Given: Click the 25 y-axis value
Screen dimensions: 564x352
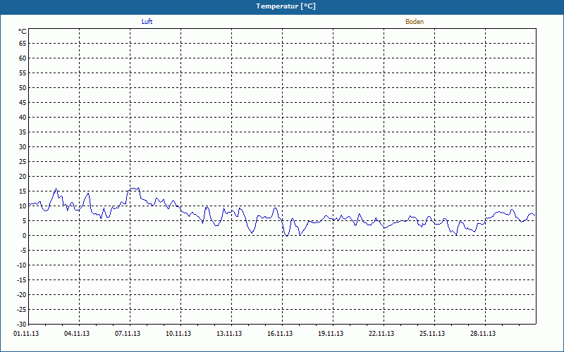Looking at the screenshot, I should coord(23,162).
